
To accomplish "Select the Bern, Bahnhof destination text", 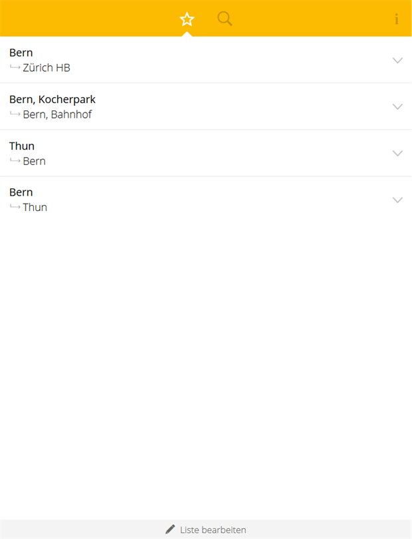I will (57, 114).
